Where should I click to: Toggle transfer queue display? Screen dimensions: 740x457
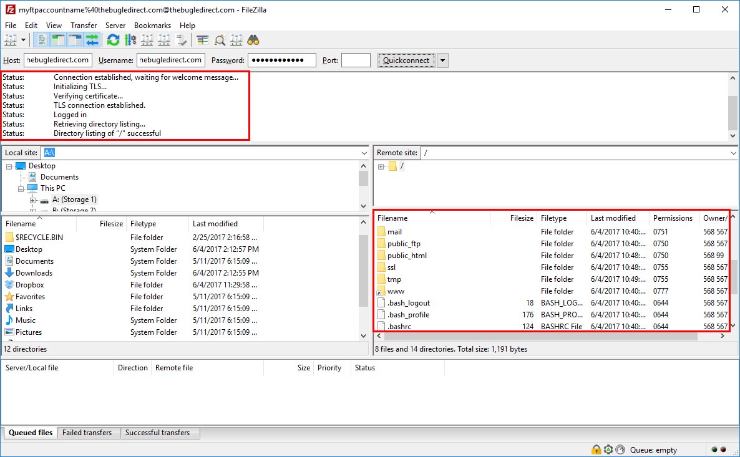point(92,41)
